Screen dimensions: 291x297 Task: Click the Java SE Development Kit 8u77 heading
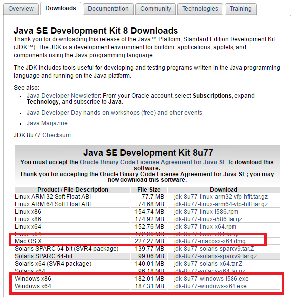click(x=148, y=153)
